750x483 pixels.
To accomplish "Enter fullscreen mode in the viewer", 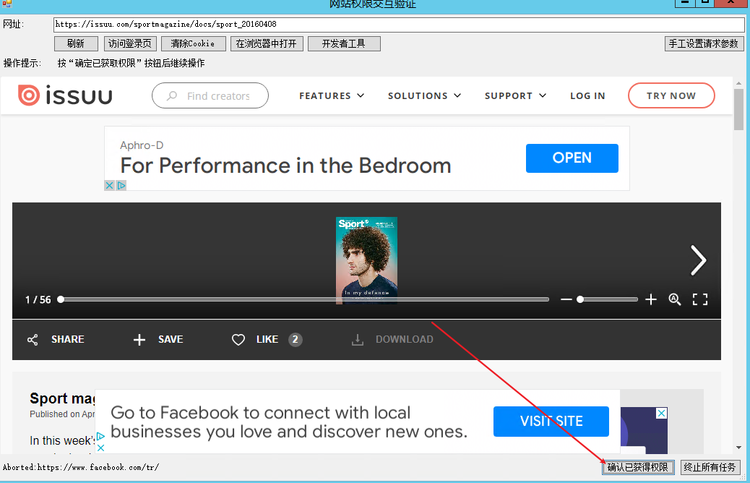I will tap(700, 299).
